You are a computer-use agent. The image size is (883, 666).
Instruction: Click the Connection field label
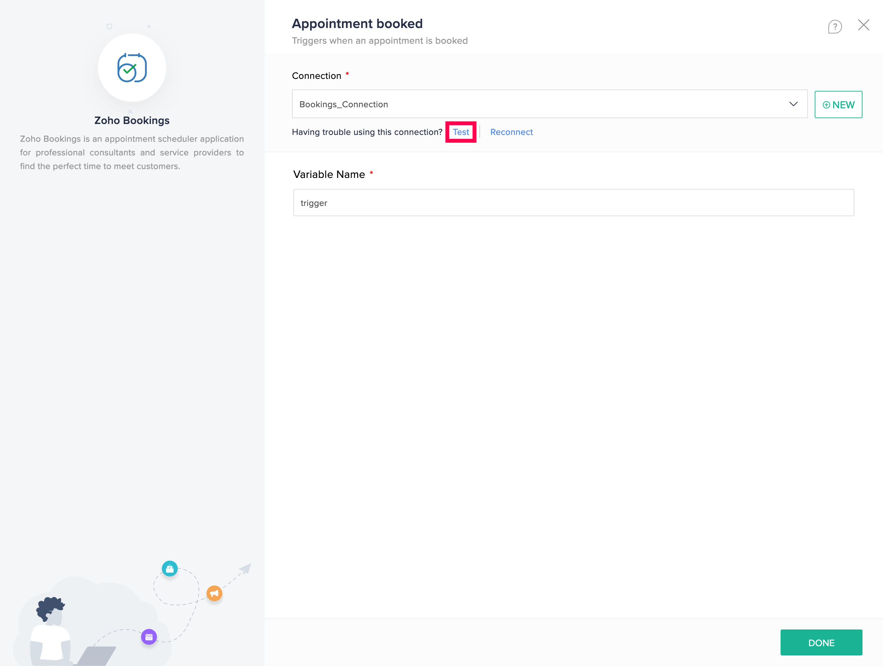coord(317,76)
